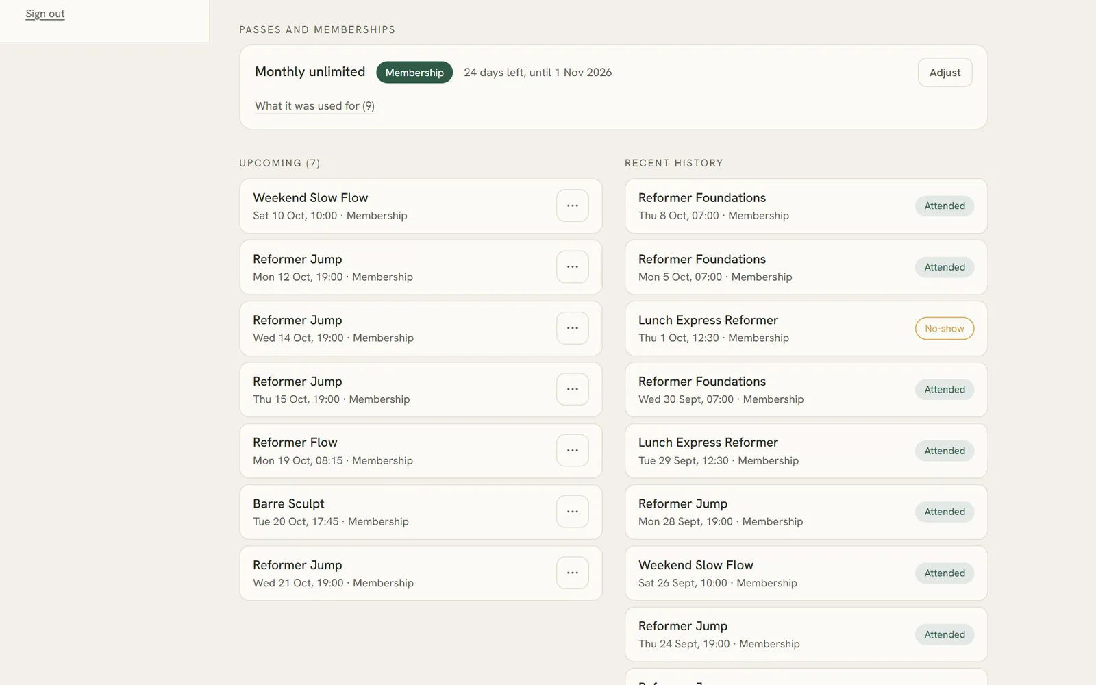Click the green Membership badge

pyautogui.click(x=414, y=73)
